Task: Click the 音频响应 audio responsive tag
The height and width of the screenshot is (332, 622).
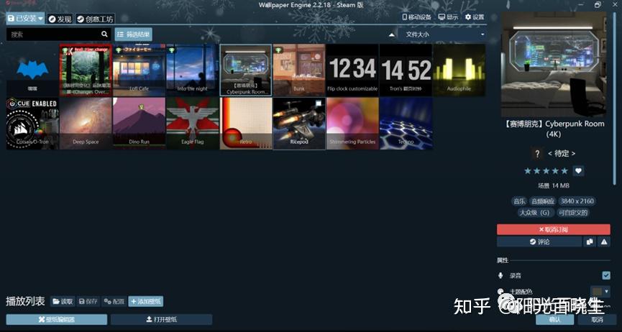Action: pyautogui.click(x=543, y=201)
